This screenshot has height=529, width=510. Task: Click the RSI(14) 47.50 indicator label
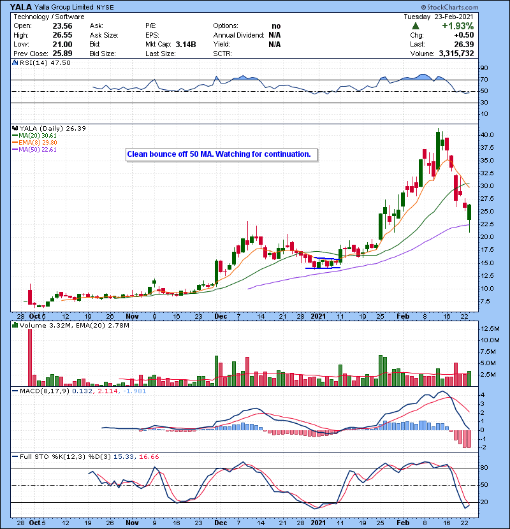(45, 62)
